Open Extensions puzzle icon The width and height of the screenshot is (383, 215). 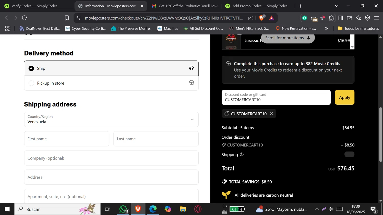click(331, 18)
